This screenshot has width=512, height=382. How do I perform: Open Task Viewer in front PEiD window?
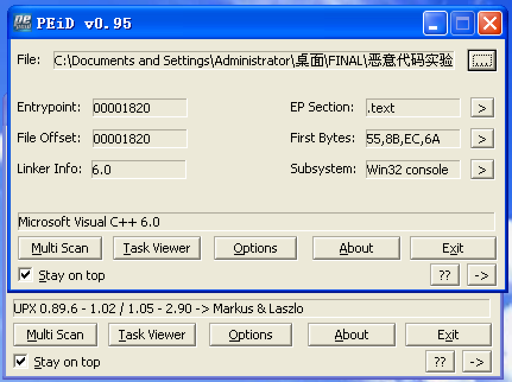pyautogui.click(x=157, y=249)
